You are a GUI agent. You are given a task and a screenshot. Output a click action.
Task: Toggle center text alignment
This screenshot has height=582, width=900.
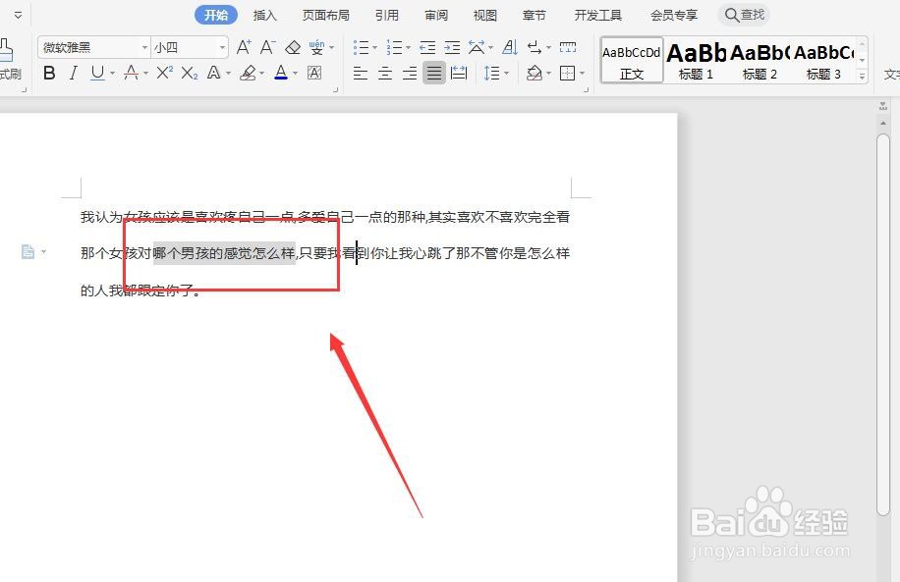[385, 73]
